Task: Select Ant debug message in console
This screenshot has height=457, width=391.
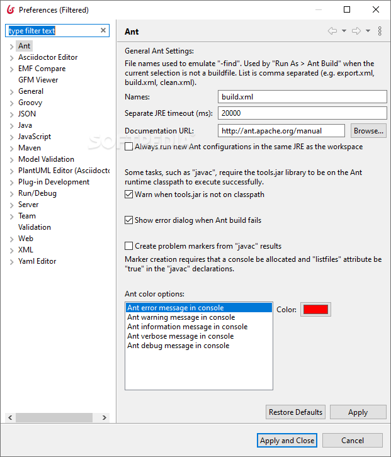Action: click(x=199, y=346)
